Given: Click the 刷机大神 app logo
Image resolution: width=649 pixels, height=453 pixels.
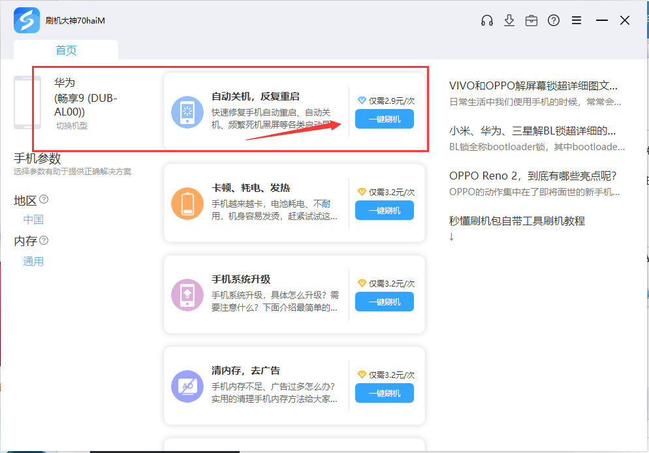Looking at the screenshot, I should 27,20.
